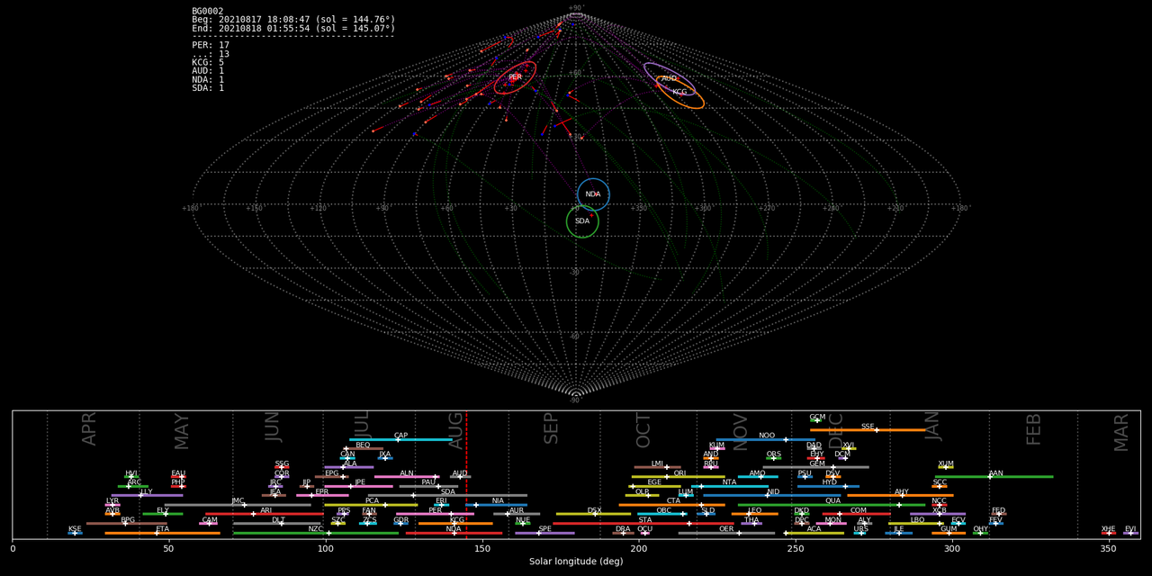Select the EVI shower marker

[1130, 532]
